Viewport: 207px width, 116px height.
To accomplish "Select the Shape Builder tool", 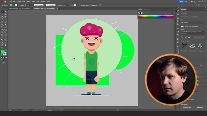I will (x=2, y=32).
